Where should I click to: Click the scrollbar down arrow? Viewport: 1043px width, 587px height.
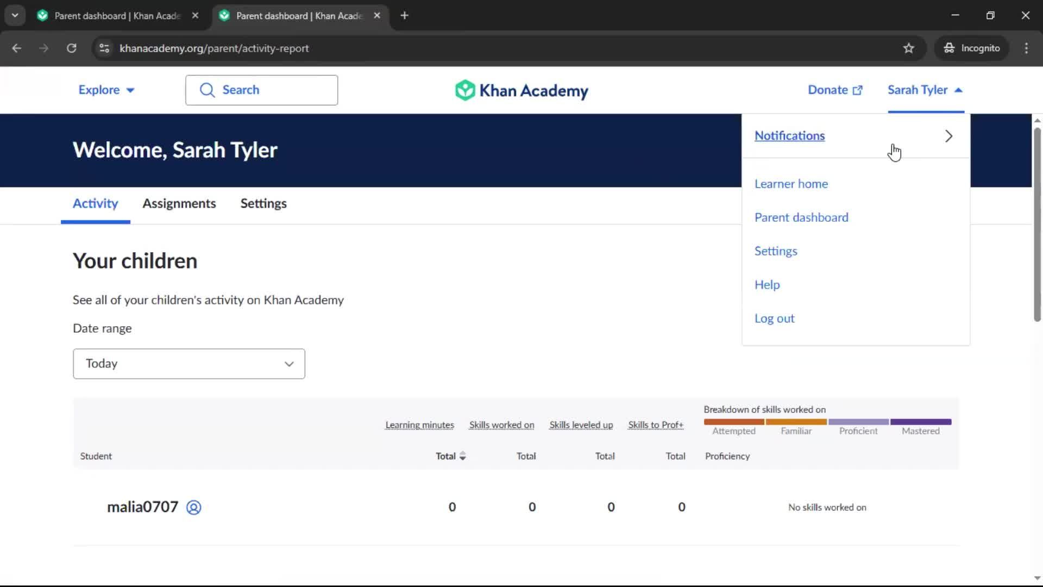[1037, 578]
